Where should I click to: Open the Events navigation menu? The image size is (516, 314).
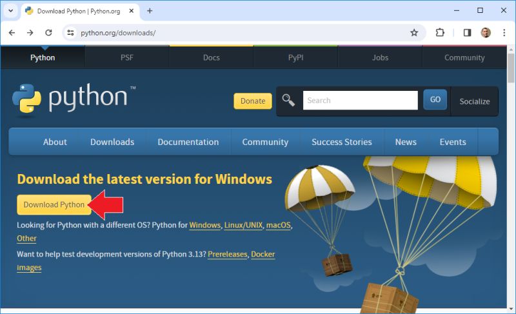coord(453,142)
